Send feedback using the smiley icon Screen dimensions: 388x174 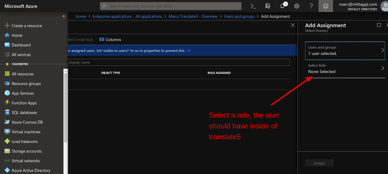326,6
